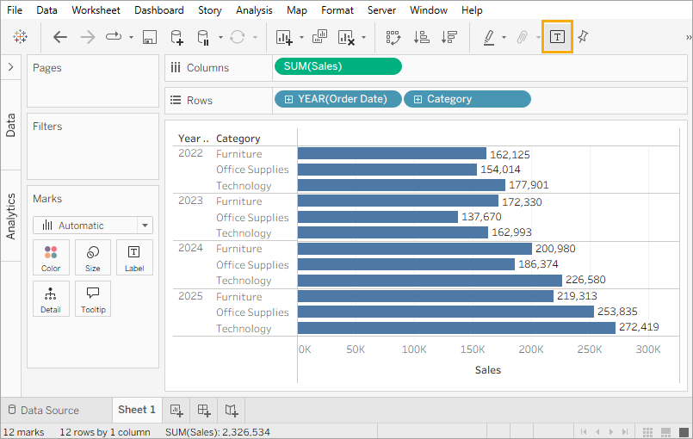Click the Swap Rows and Columns icon
This screenshot has width=693, height=439.
coord(393,37)
